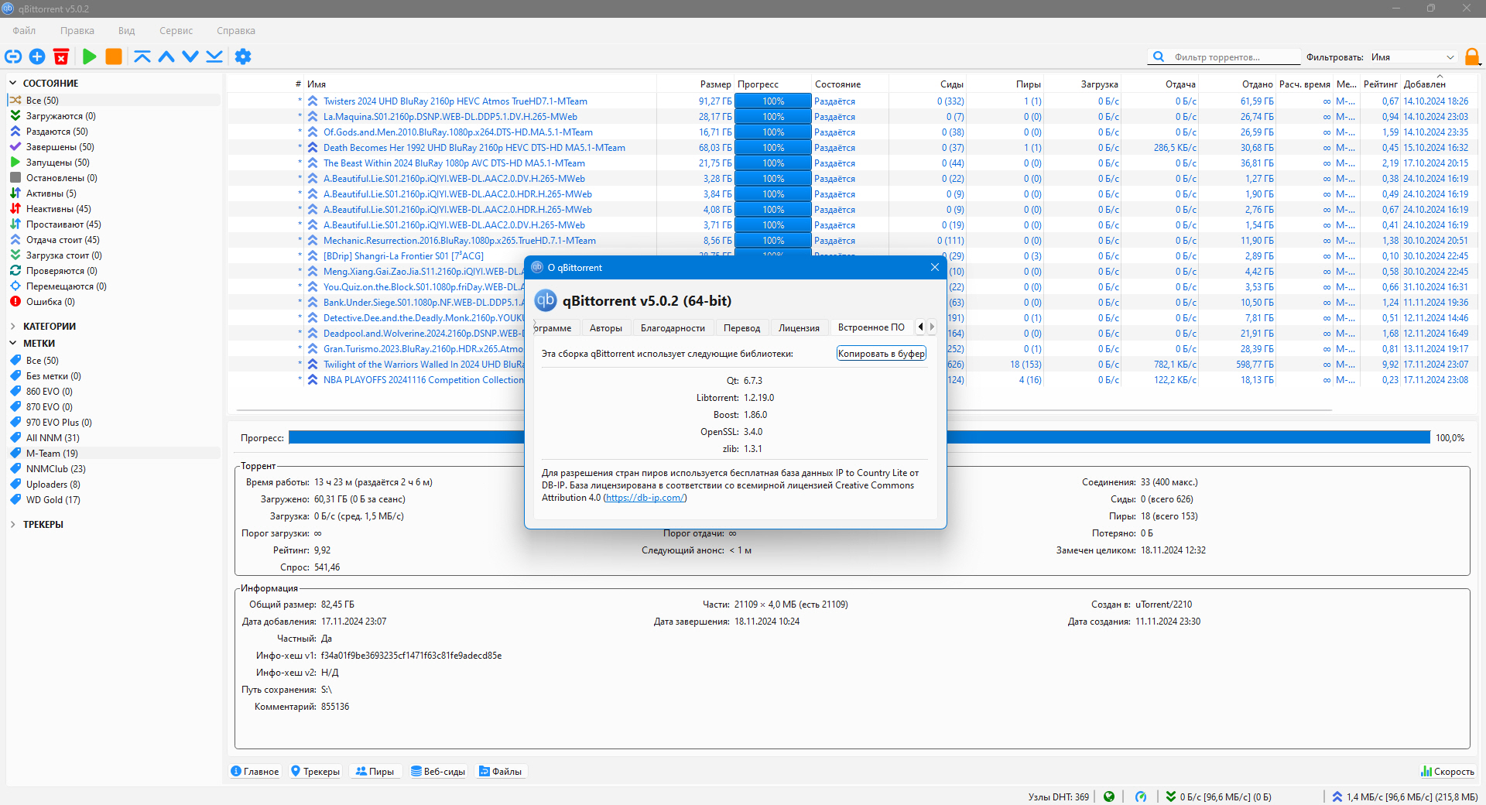The width and height of the screenshot is (1486, 805).
Task: Select Раздаются (50) filter
Action: (x=114, y=132)
